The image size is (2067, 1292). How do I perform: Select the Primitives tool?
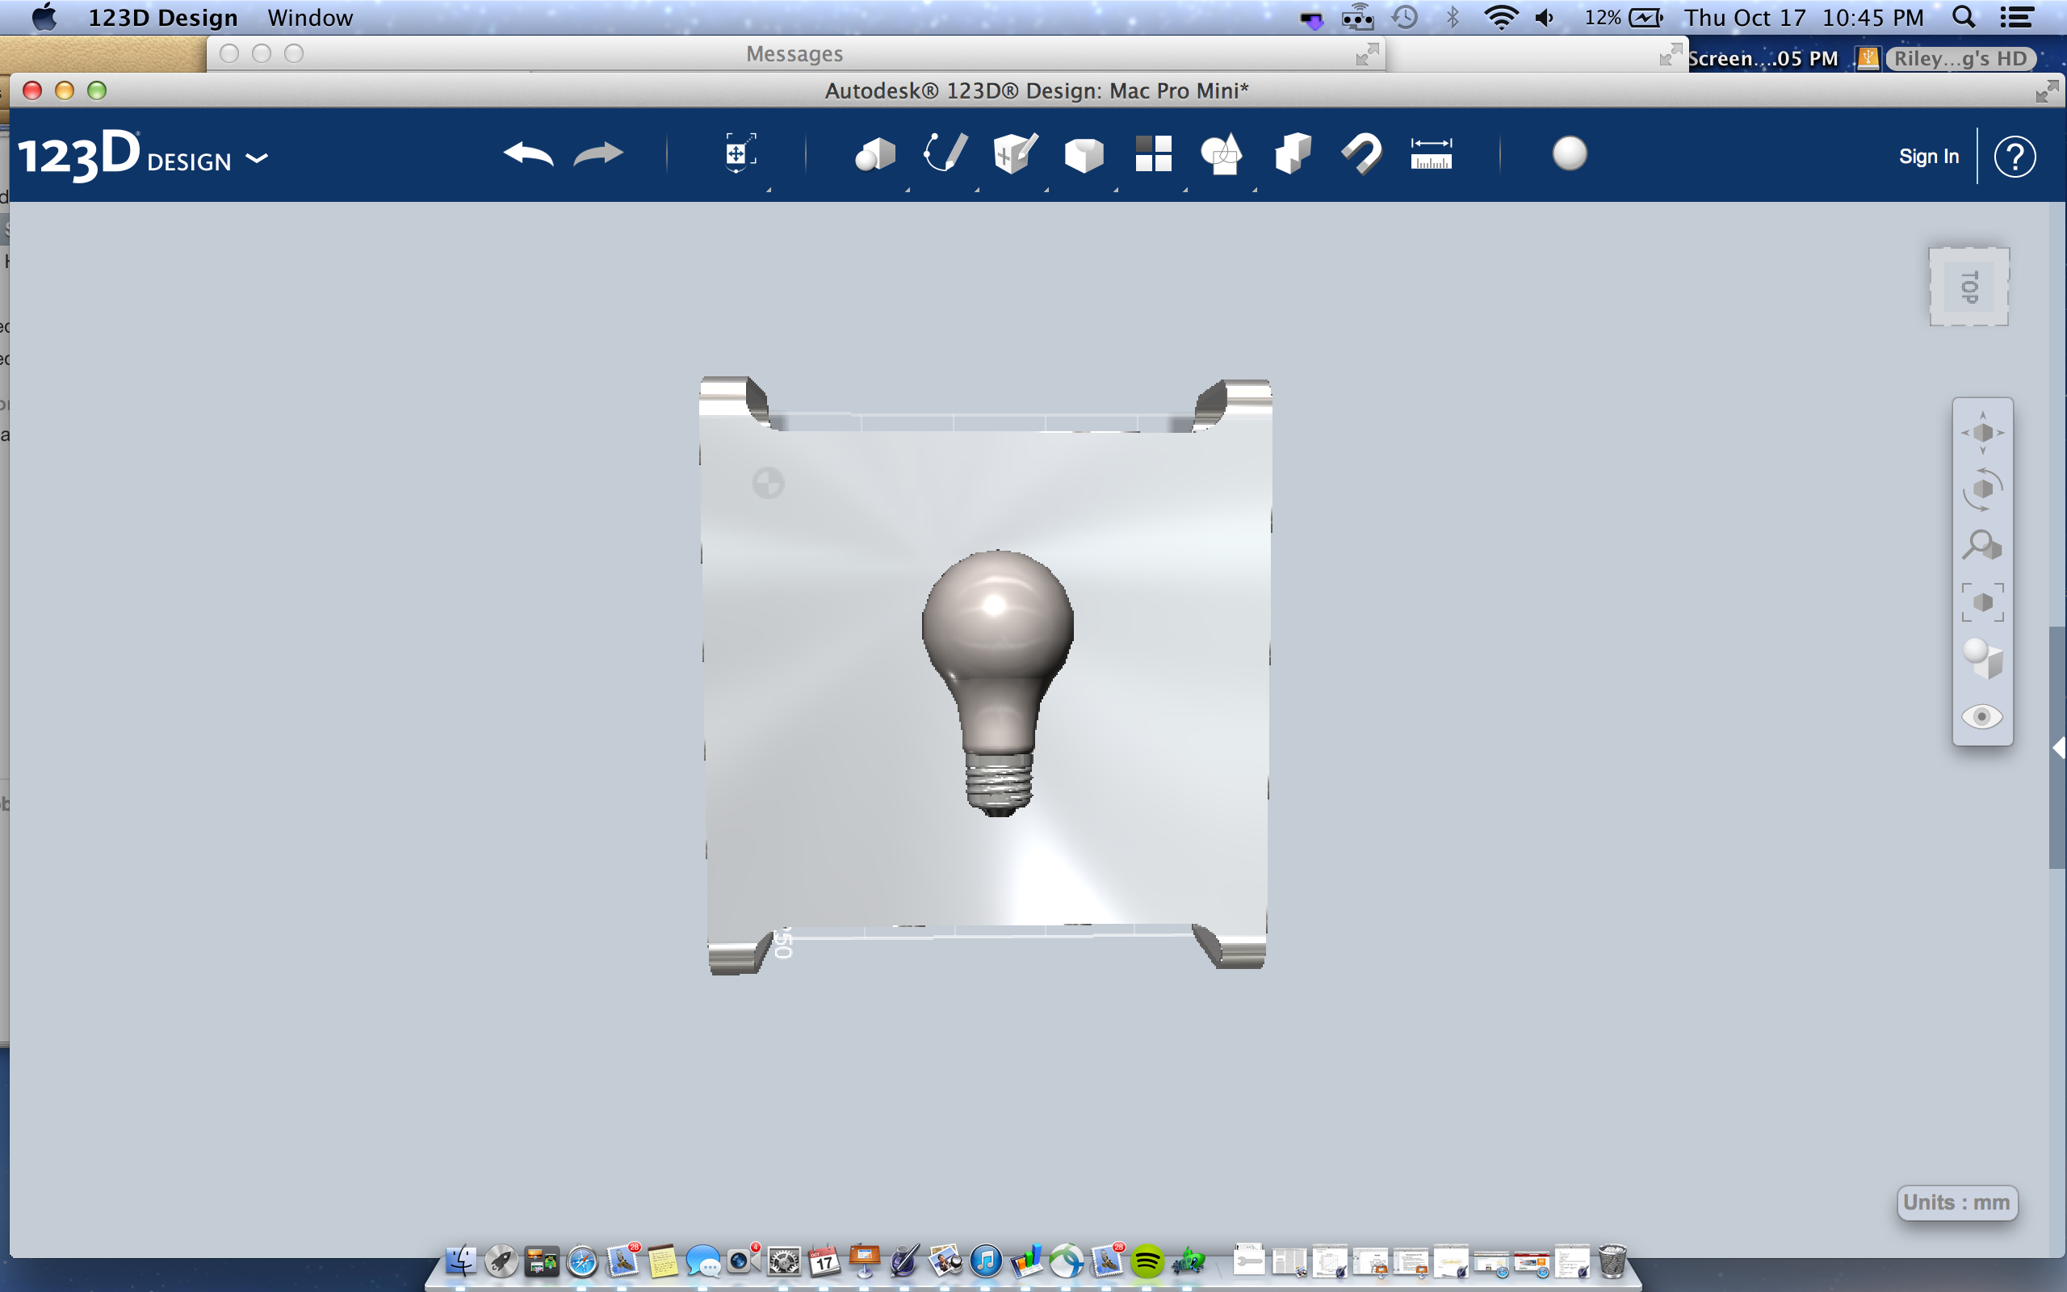874,153
